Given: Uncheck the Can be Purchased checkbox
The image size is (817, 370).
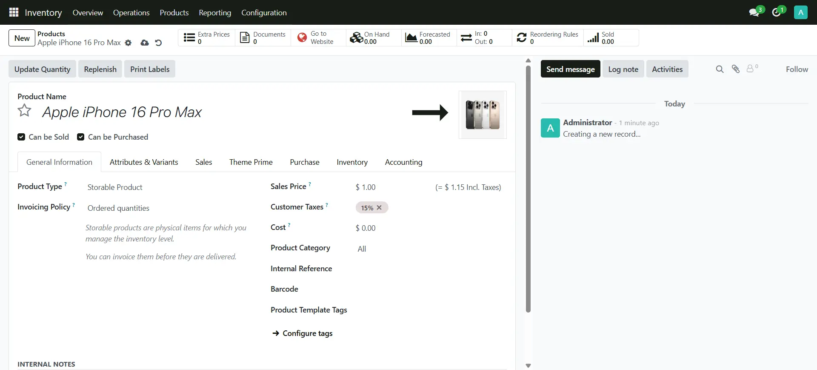Looking at the screenshot, I should pyautogui.click(x=80, y=137).
